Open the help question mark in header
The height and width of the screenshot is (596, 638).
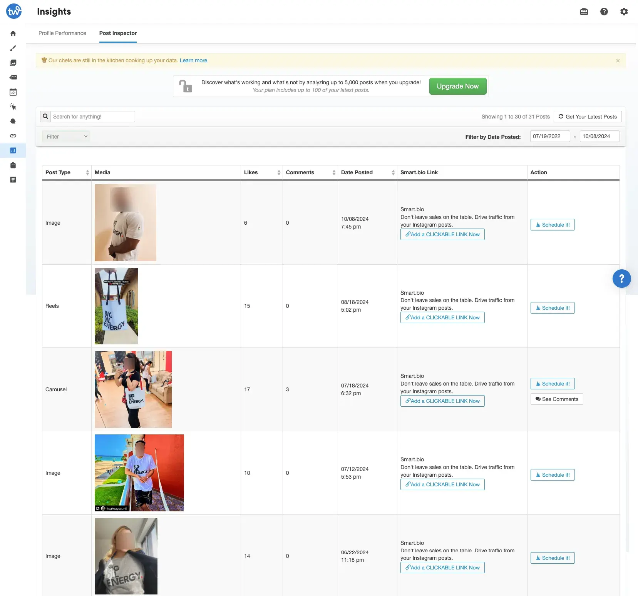pyautogui.click(x=604, y=12)
